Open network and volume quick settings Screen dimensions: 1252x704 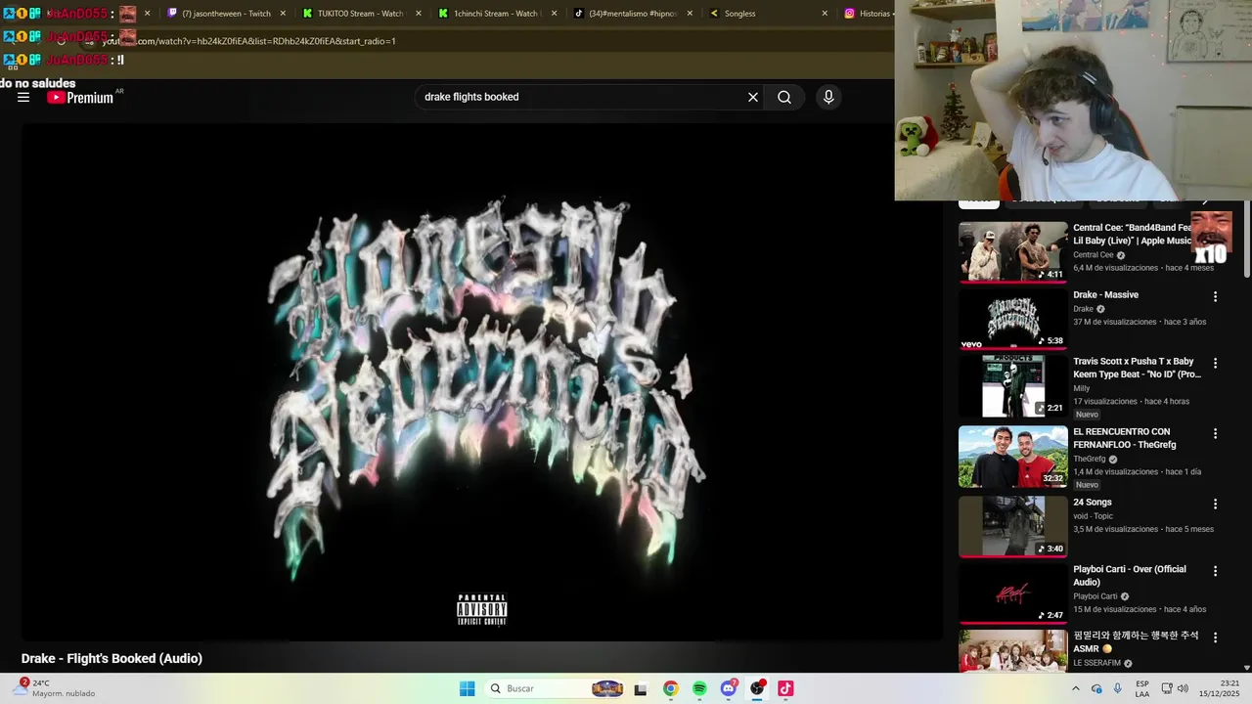1173,688
